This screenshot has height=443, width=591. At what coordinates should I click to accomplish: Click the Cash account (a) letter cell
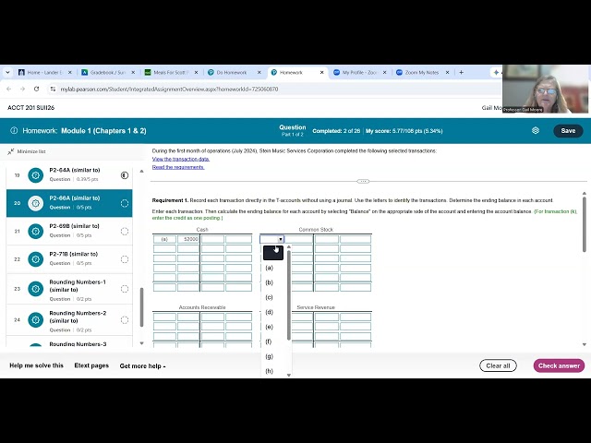[x=164, y=239]
